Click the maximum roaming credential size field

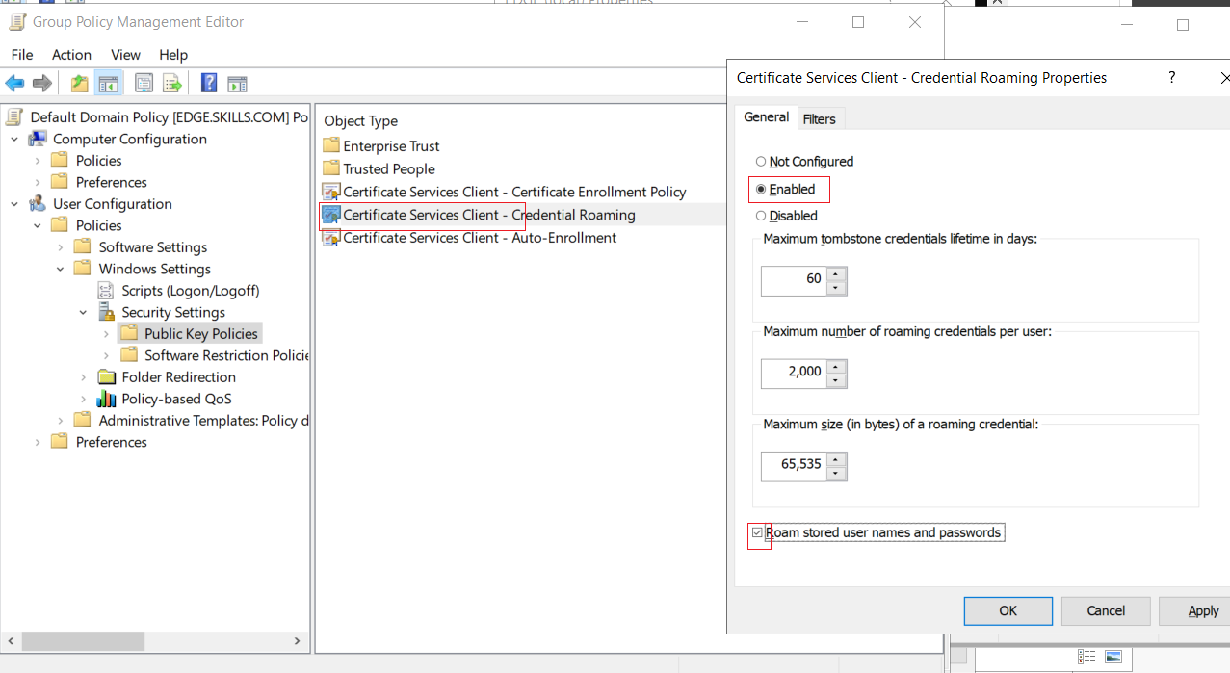794,466
